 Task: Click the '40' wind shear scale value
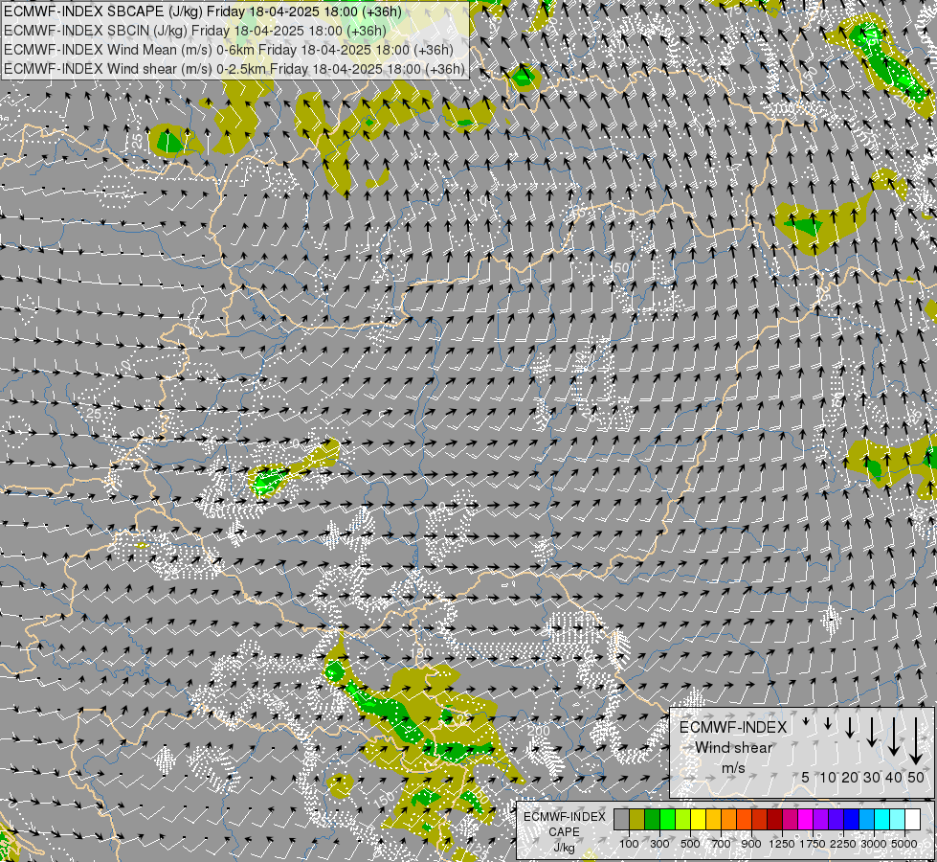click(894, 777)
